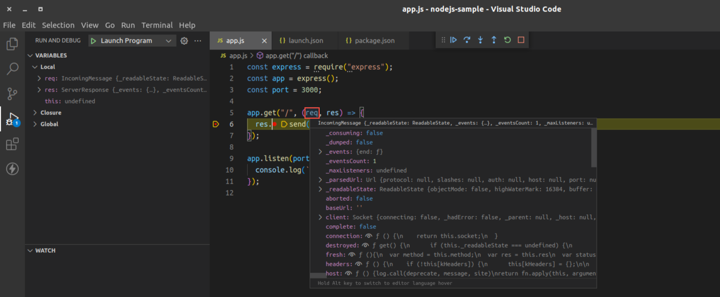
Task: Toggle breakpoint marker on line 6
Action: (x=216, y=124)
